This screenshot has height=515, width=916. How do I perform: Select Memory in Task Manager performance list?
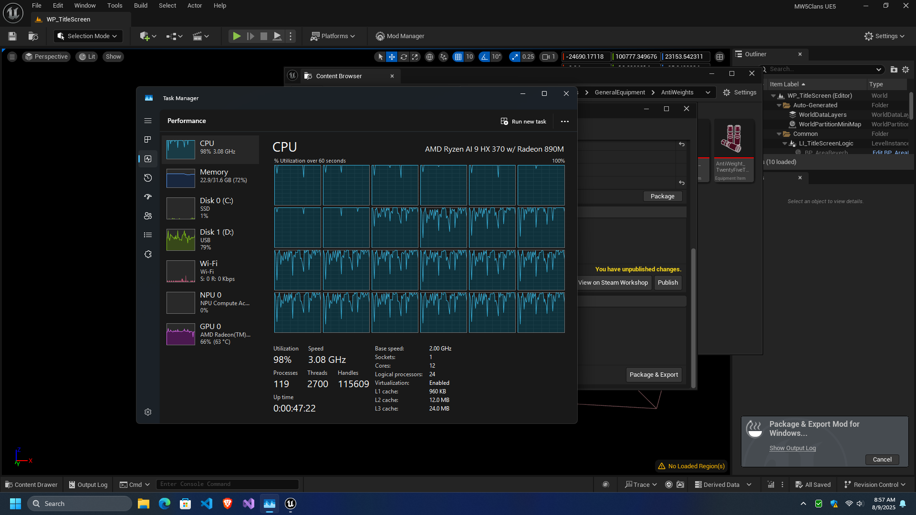tap(210, 178)
